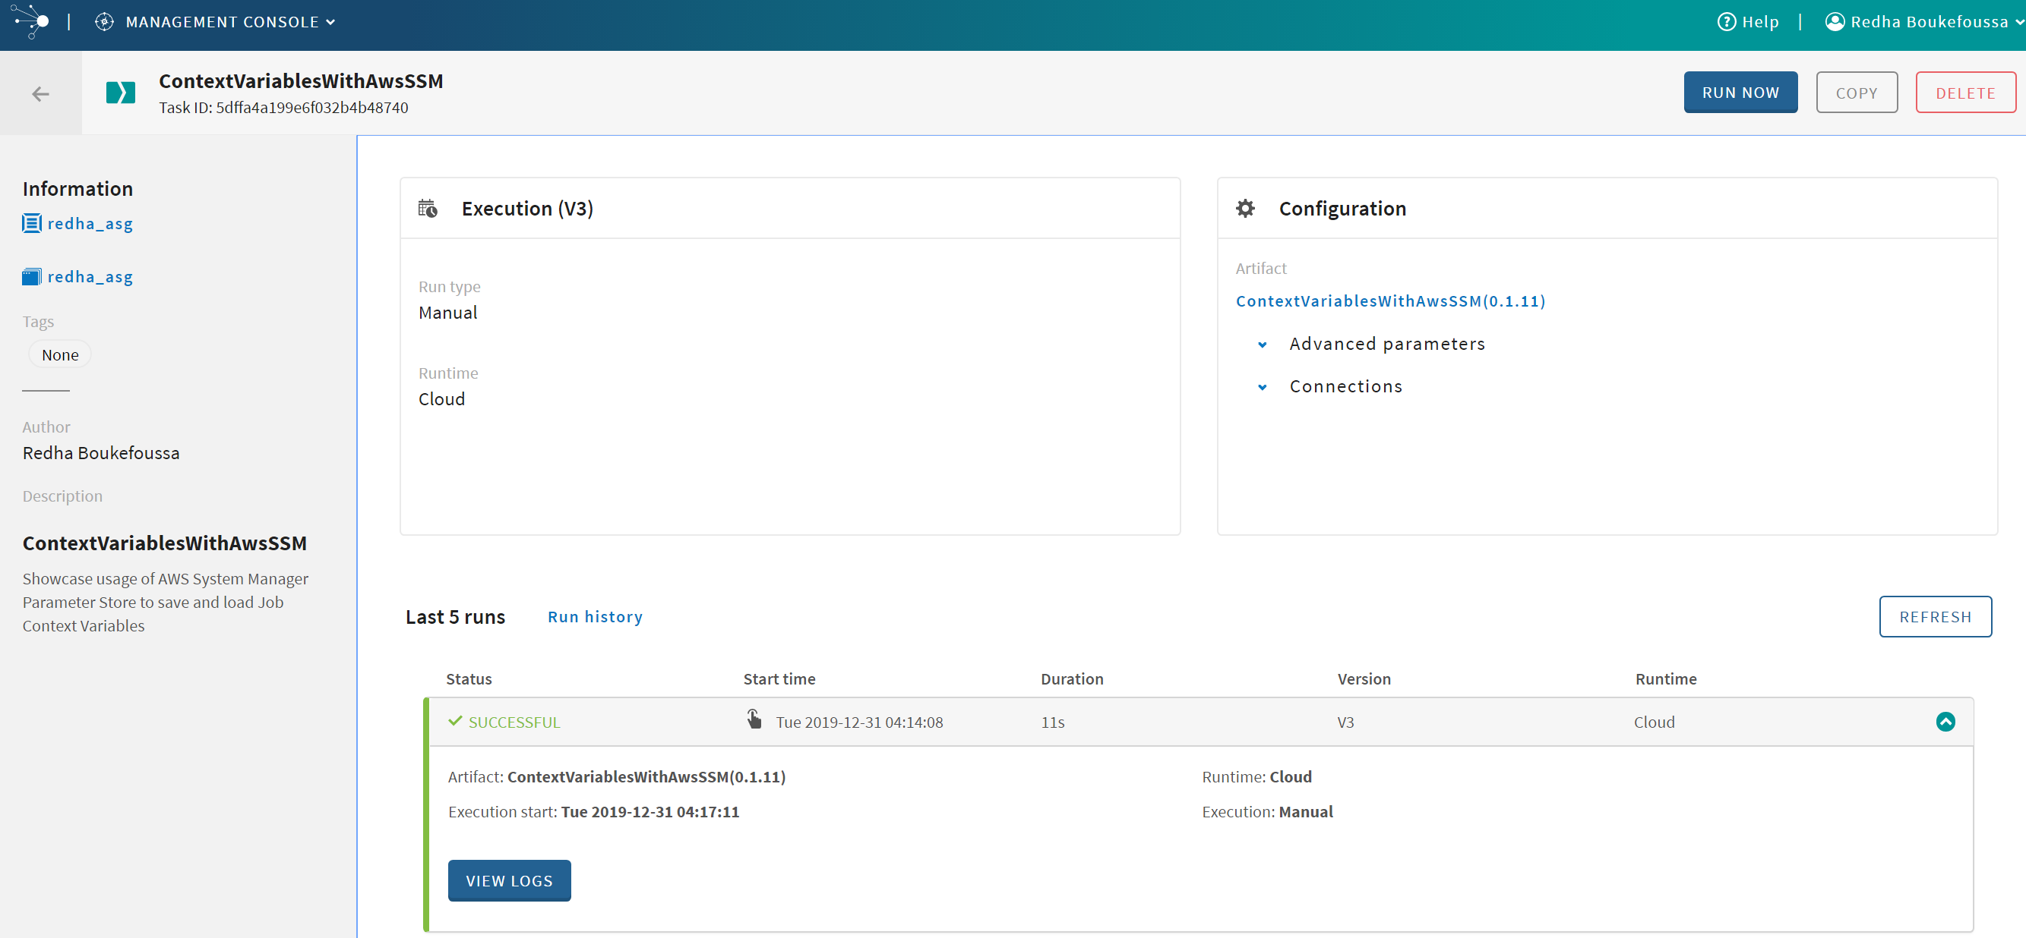This screenshot has height=938, width=2026.
Task: Click the None tag under Tags
Action: point(59,354)
